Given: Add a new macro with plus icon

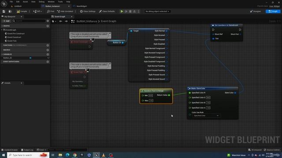Looking at the screenshot, I should pyautogui.click(x=48, y=50).
